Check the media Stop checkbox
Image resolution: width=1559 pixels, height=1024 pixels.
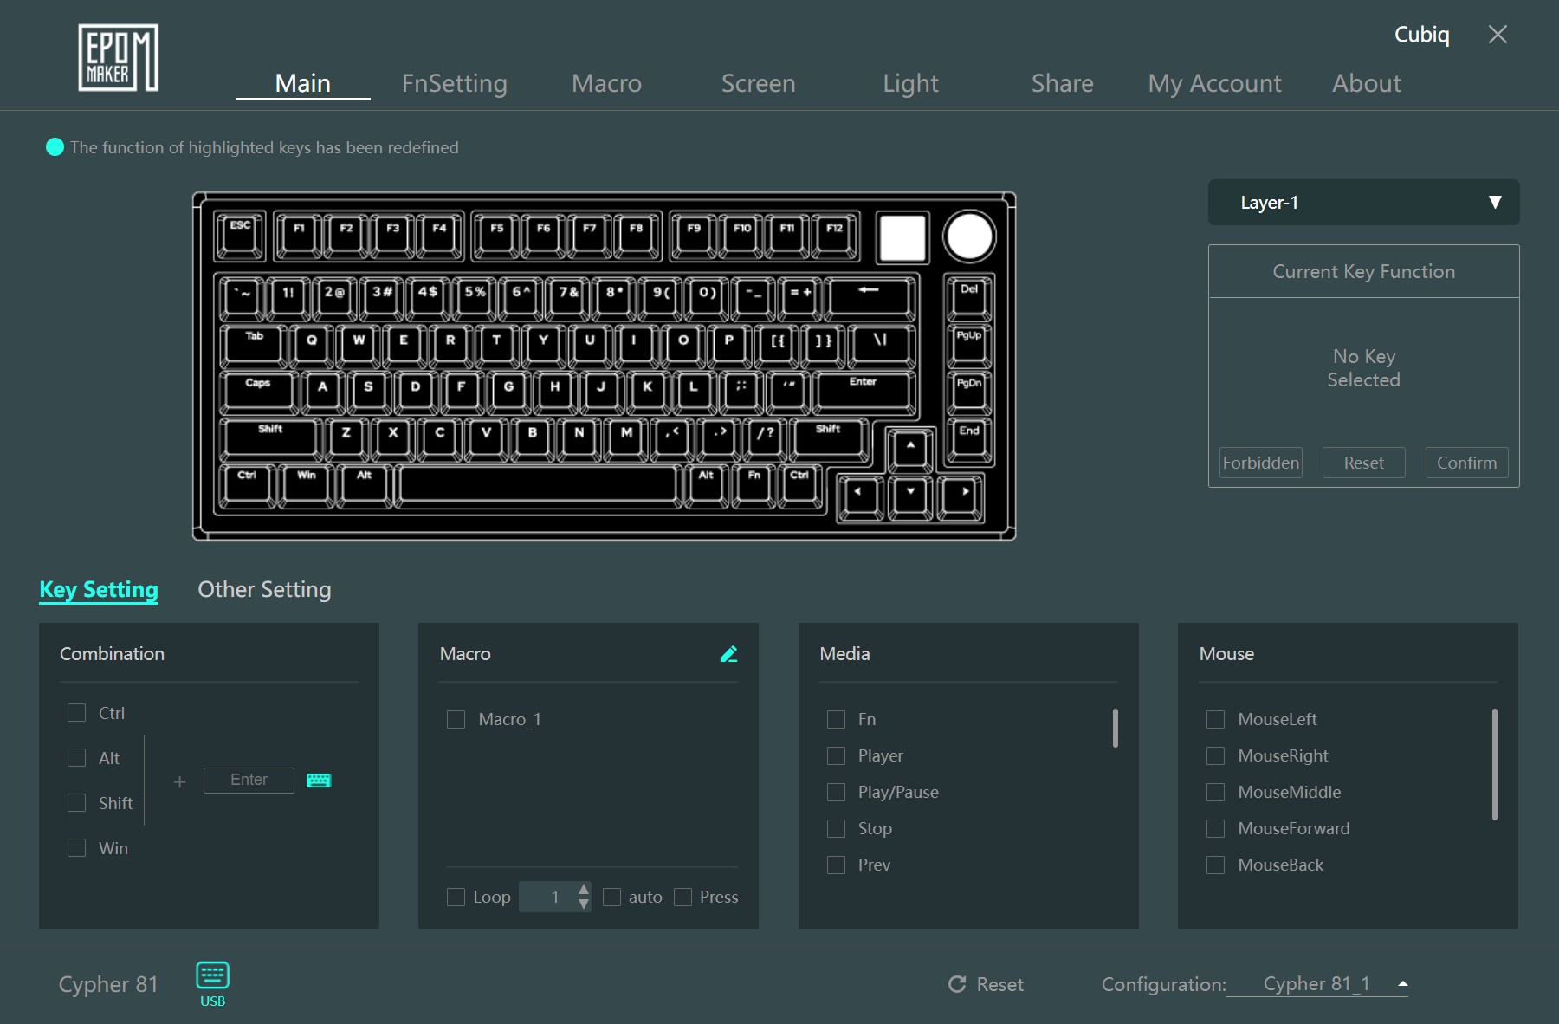click(836, 829)
